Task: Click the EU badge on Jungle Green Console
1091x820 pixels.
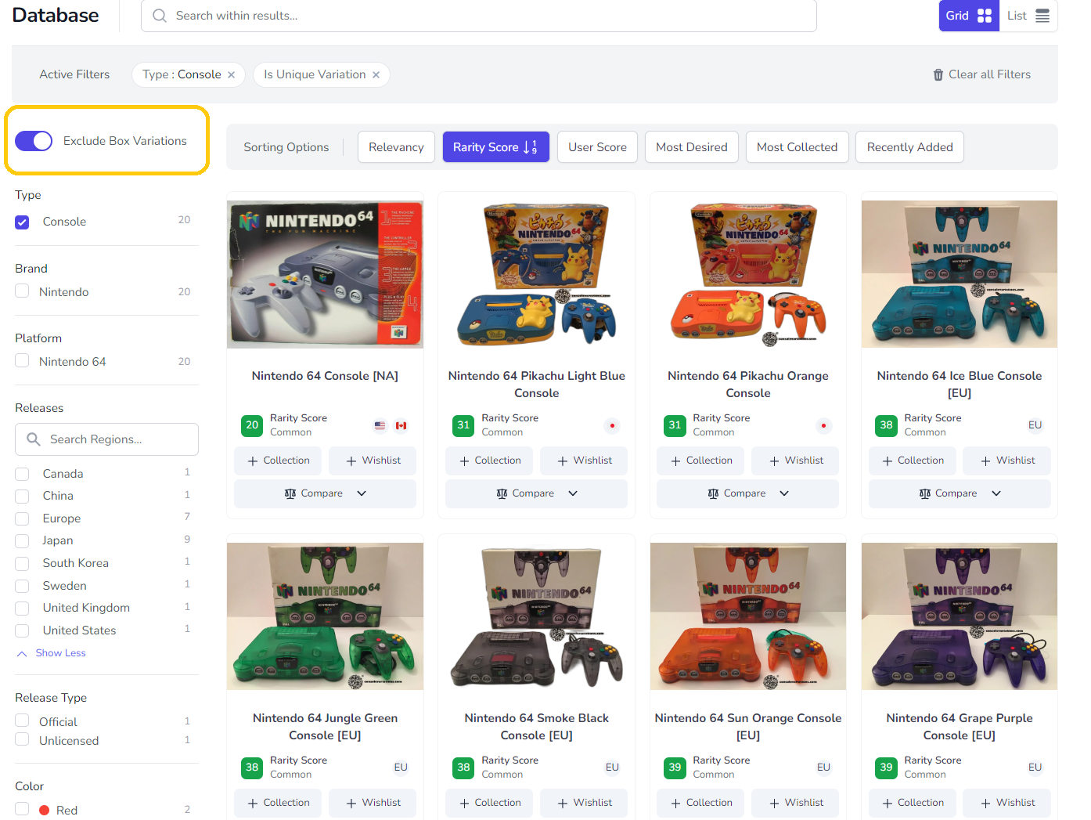Action: (401, 768)
